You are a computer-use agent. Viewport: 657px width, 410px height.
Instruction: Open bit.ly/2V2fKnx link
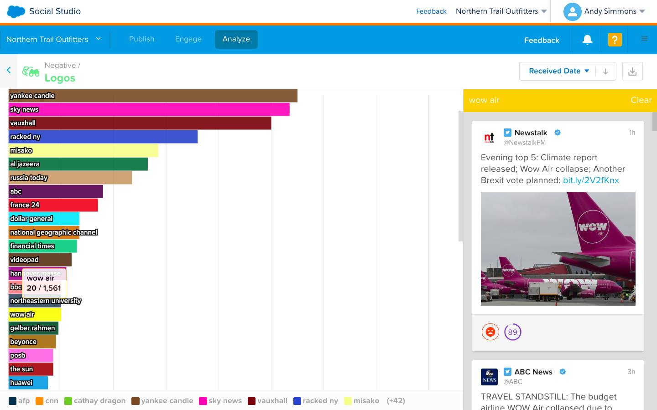(591, 180)
